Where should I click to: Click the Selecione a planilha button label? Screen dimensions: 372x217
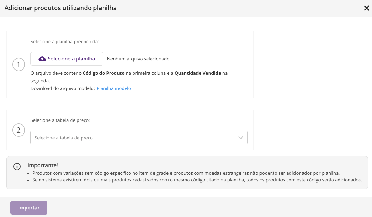tap(71, 59)
